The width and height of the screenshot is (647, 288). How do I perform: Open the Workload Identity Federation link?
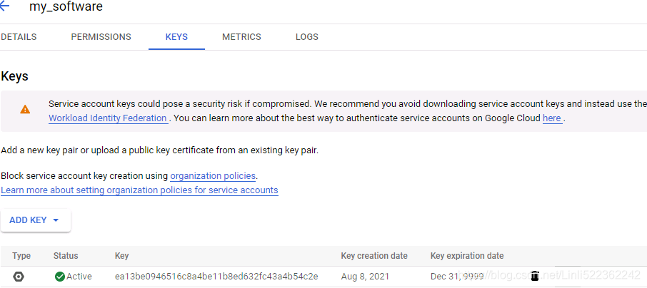pos(108,118)
